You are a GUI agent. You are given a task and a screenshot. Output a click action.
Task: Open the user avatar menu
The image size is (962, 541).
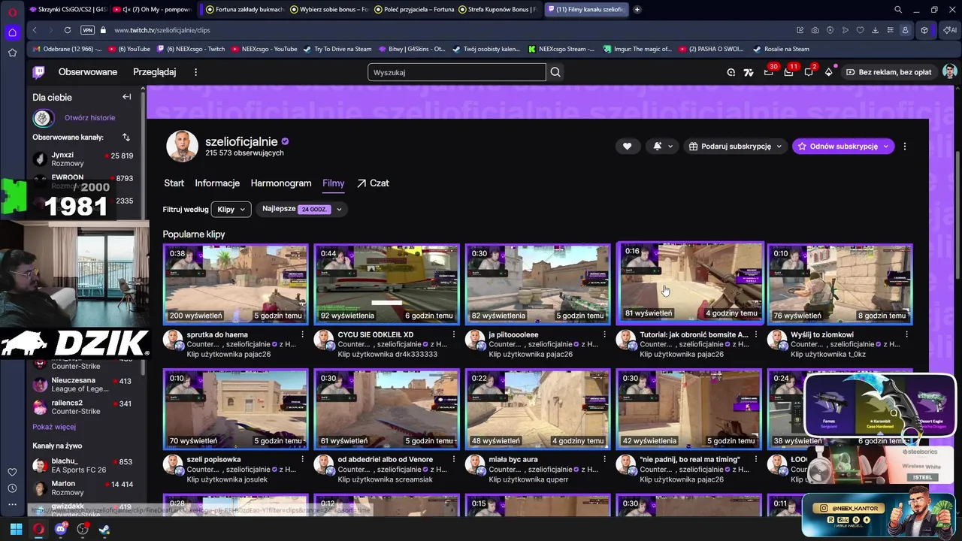pos(950,72)
